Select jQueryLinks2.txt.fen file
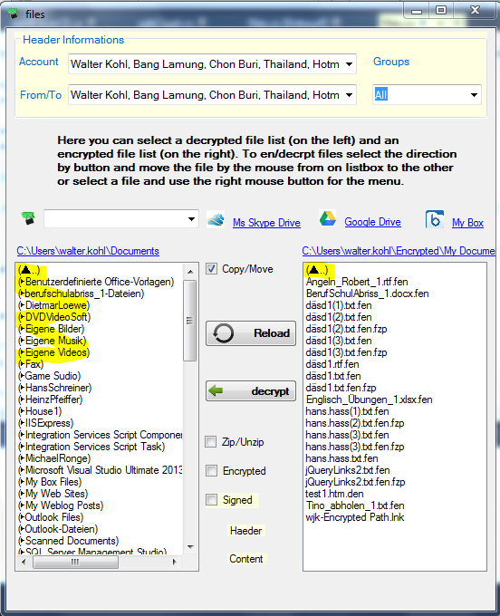 pos(348,470)
